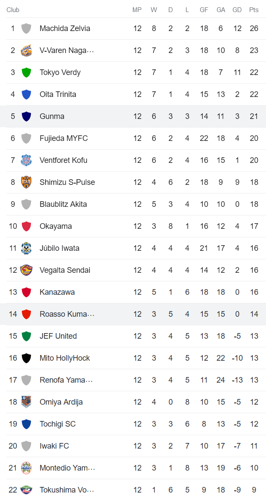Click the Vegalta Sendai club crest

(26, 270)
